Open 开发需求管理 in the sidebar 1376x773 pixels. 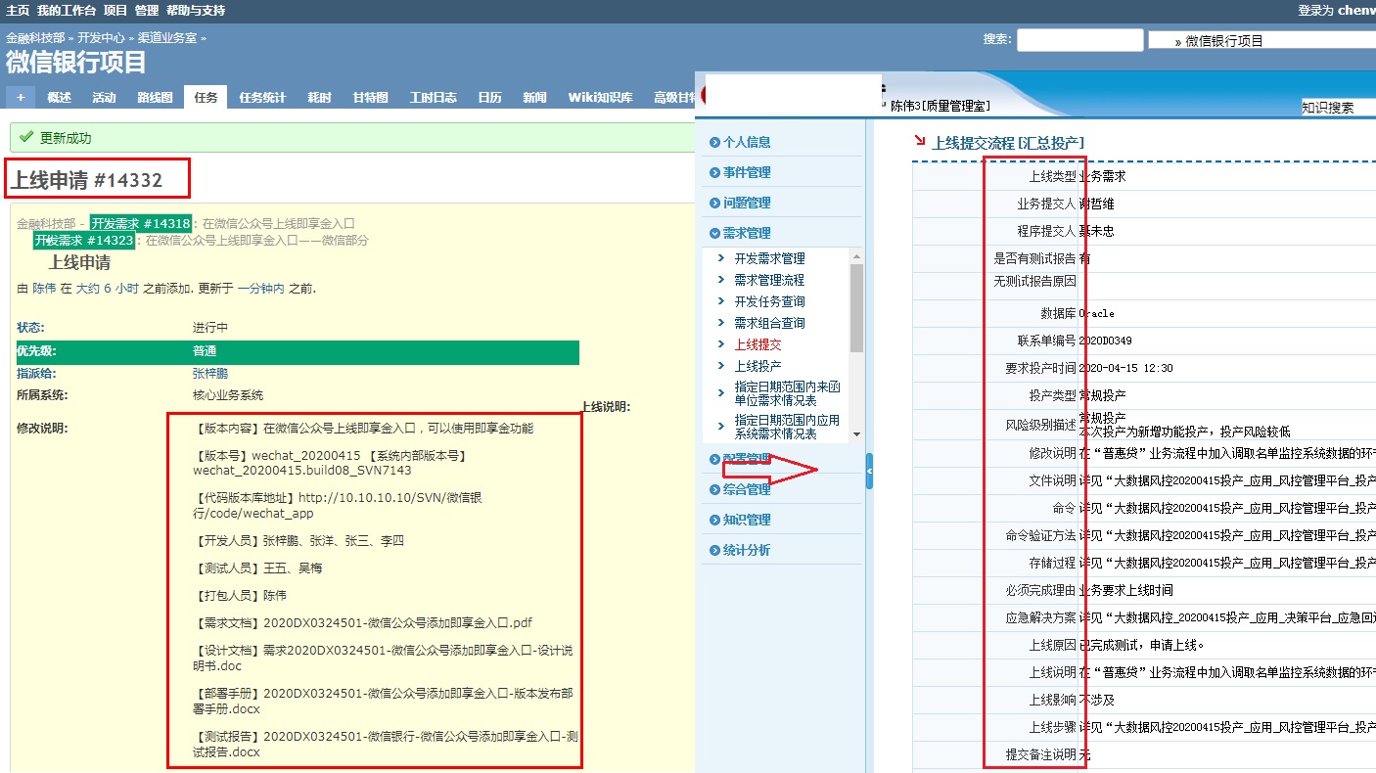point(770,258)
